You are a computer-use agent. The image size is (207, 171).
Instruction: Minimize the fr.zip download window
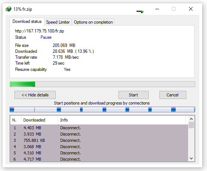[x=157, y=9]
